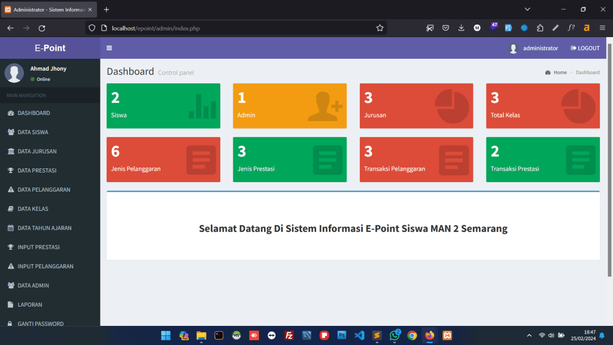
Task: Open the Dashboard breadcrumb link
Action: pyautogui.click(x=587, y=72)
